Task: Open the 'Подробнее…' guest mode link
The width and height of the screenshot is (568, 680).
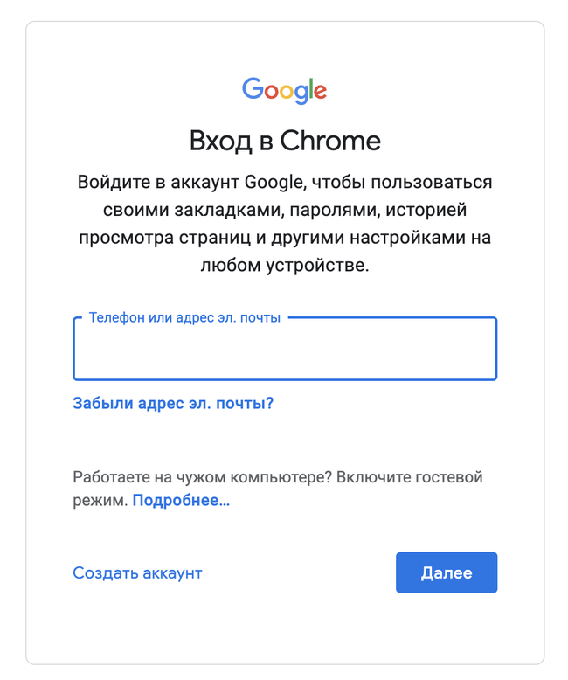Action: tap(181, 501)
